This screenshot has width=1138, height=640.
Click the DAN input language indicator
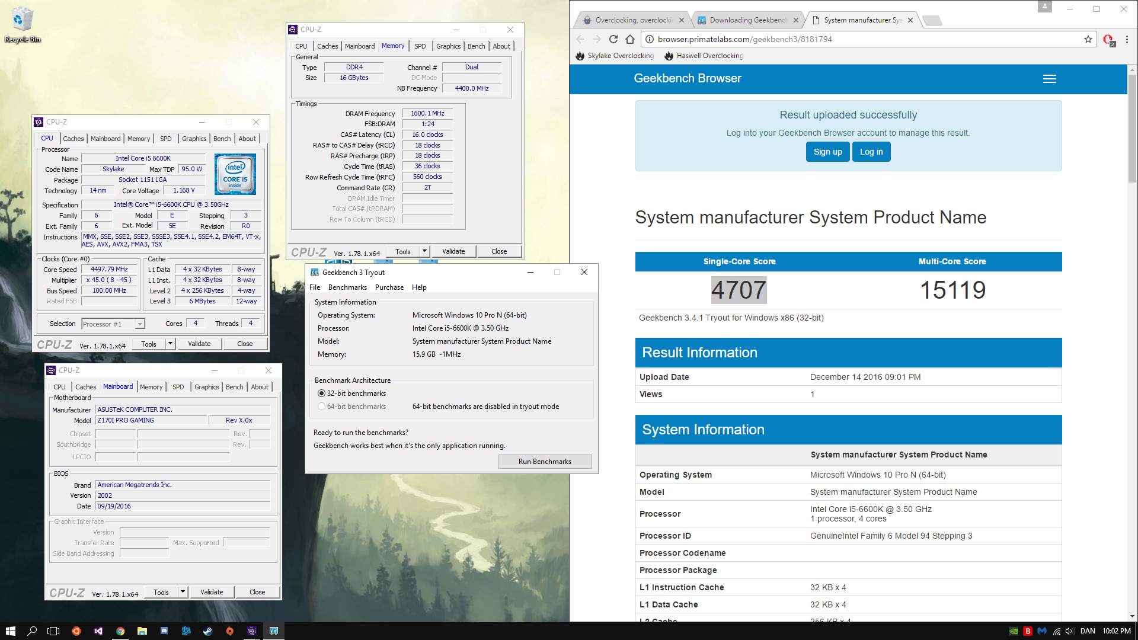point(1088,631)
